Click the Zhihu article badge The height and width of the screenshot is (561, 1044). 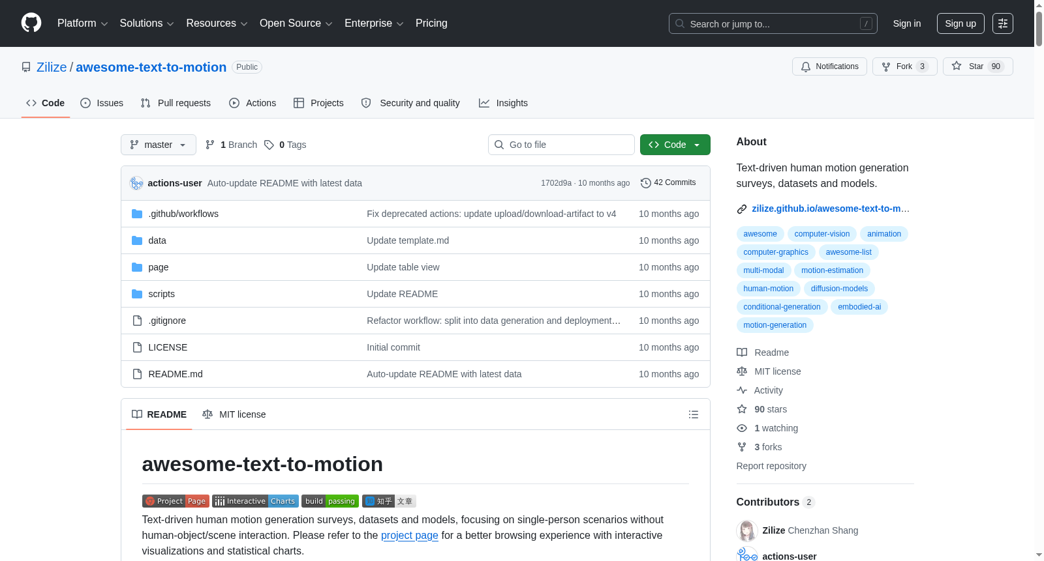point(389,501)
